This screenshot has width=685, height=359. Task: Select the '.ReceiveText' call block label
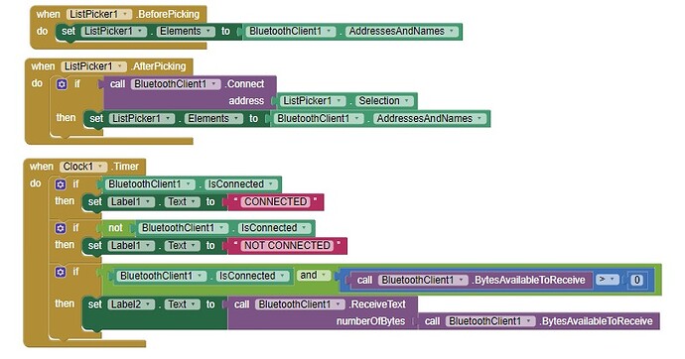[x=377, y=304]
